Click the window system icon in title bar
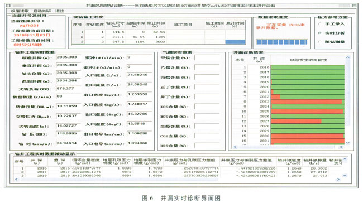Screen dimensions: 363x203 coord(8,6)
